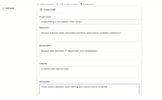Click the Add comment speech bubble icon

38,4
